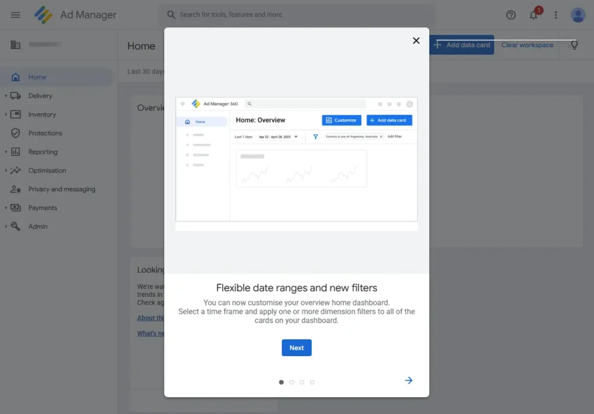The width and height of the screenshot is (594, 414).
Task: Open the Admin menu item
Action: (38, 227)
